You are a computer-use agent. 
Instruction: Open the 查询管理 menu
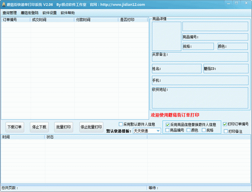[x=10, y=13]
